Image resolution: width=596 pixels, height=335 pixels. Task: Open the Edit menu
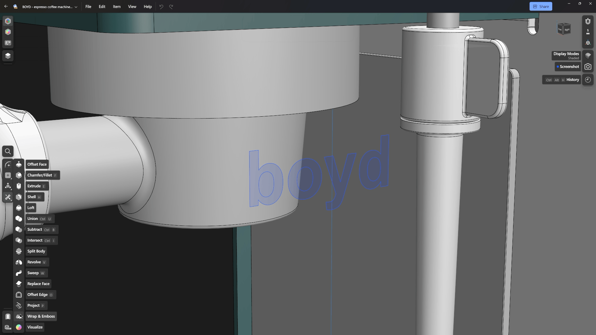(102, 7)
